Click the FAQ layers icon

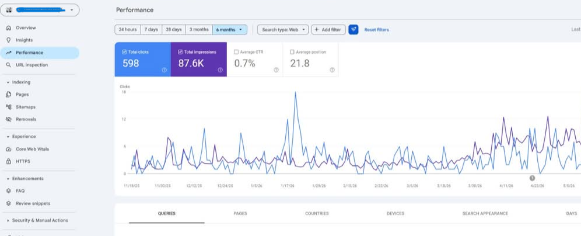click(9, 191)
